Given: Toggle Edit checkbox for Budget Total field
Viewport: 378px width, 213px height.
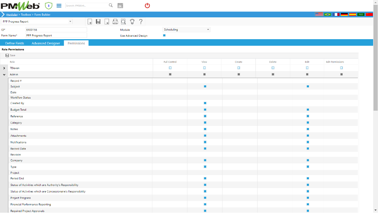Looking at the screenshot, I should pos(308,110).
